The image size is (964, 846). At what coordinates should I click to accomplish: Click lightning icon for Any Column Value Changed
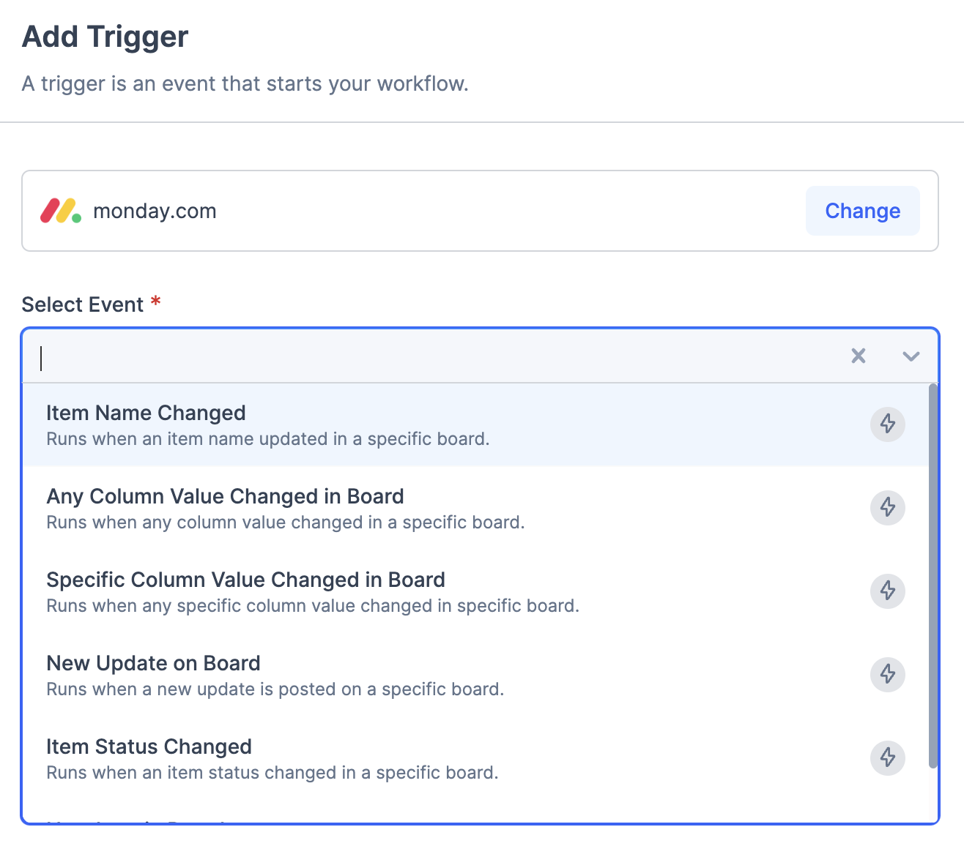(x=888, y=507)
